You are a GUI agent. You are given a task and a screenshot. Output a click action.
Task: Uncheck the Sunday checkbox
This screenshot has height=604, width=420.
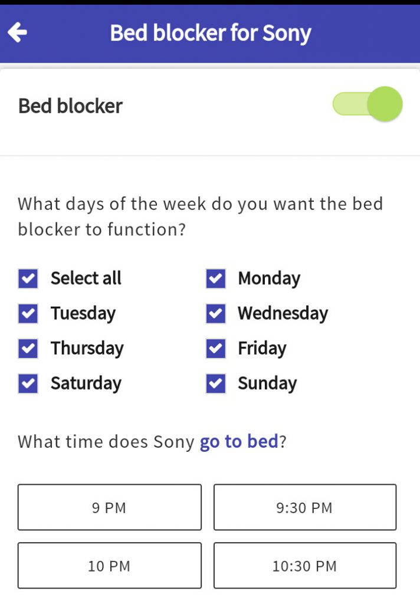215,383
